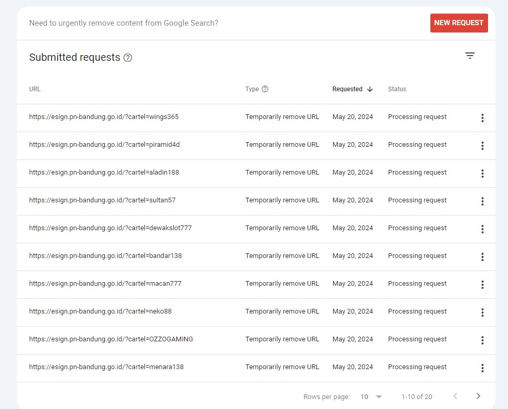Open three-dot menu for aladin188 row
The height and width of the screenshot is (409, 508).
pos(482,174)
